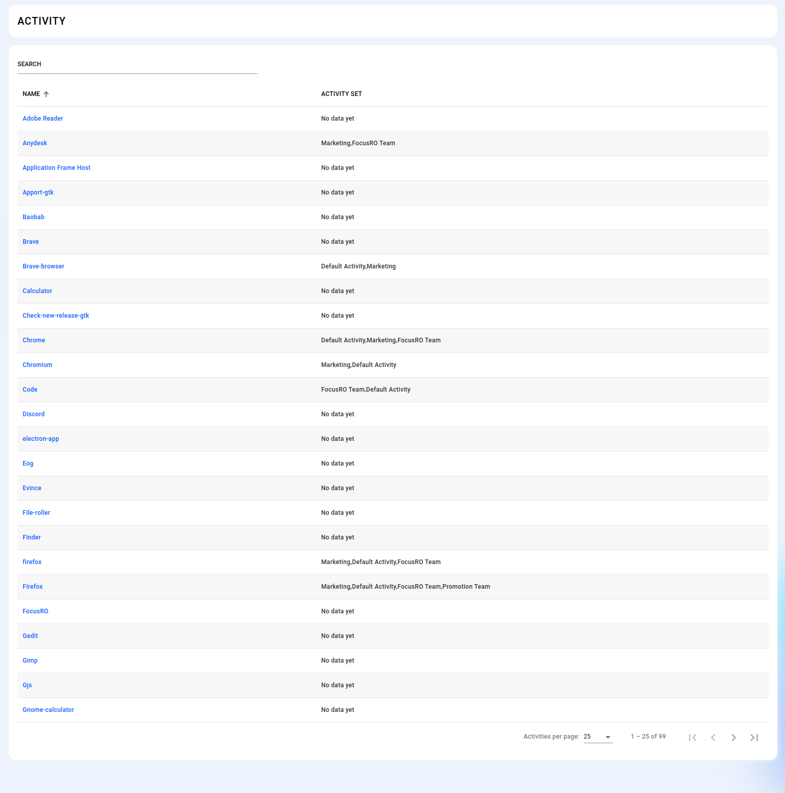Open the FocusRO activity link

[35, 611]
